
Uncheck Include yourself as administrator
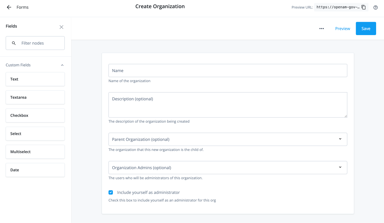tap(111, 192)
